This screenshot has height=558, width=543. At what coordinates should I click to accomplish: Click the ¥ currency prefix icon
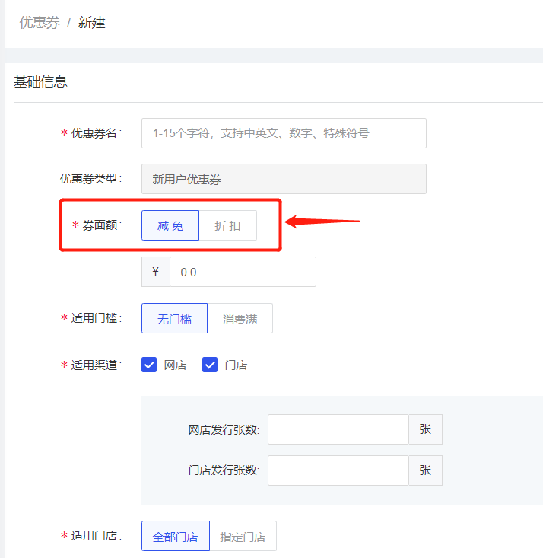(156, 272)
